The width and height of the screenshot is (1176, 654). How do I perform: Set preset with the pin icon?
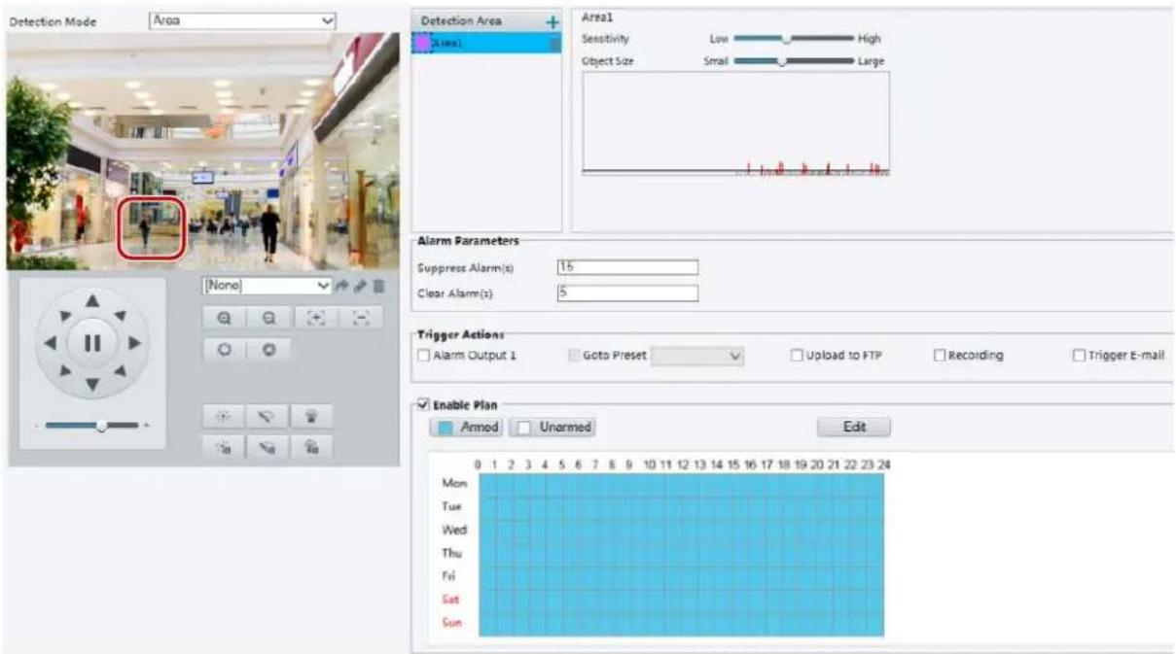361,287
